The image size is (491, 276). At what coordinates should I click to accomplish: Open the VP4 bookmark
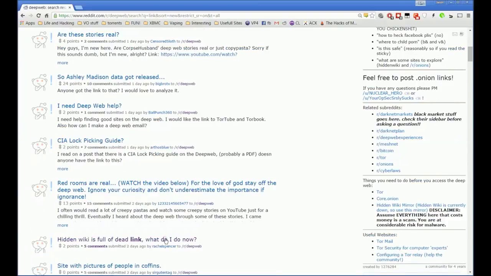coord(252,23)
